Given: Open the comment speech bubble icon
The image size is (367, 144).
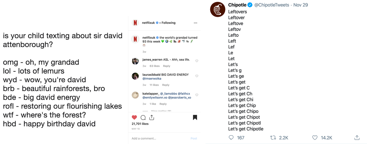Looking at the screenshot, I should tap(143, 117).
